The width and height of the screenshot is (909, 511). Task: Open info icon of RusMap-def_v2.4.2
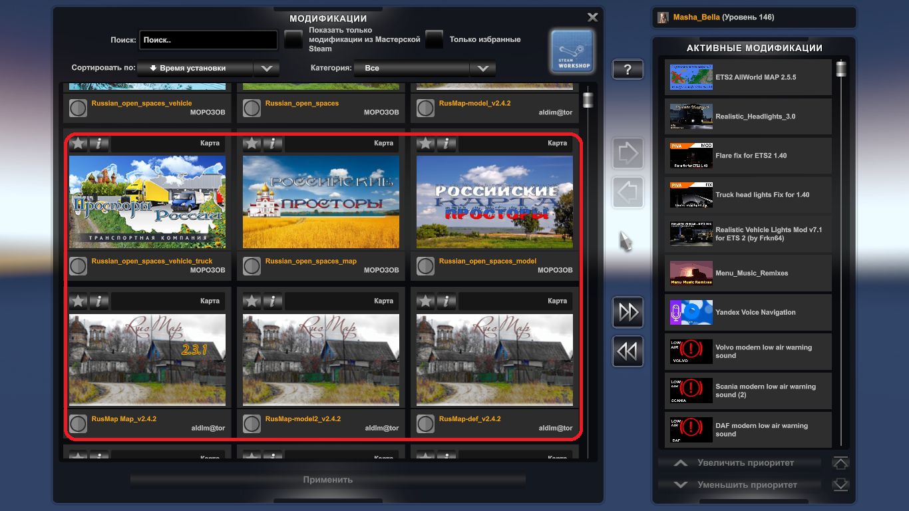(x=446, y=301)
